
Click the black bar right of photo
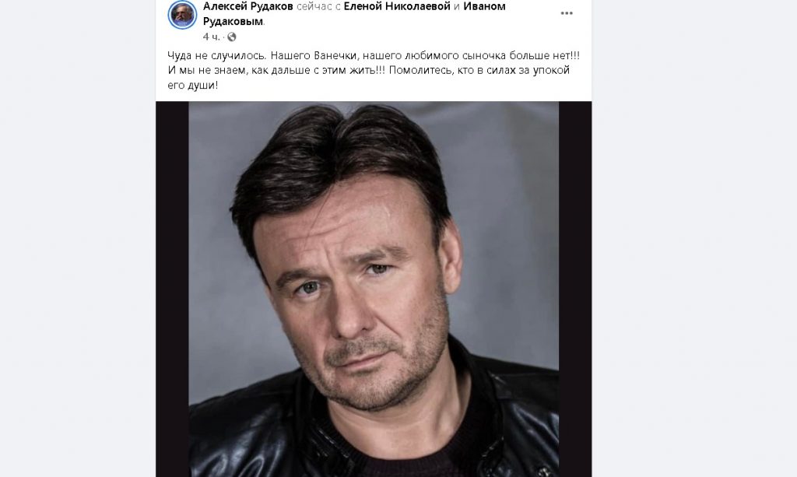coord(575,289)
